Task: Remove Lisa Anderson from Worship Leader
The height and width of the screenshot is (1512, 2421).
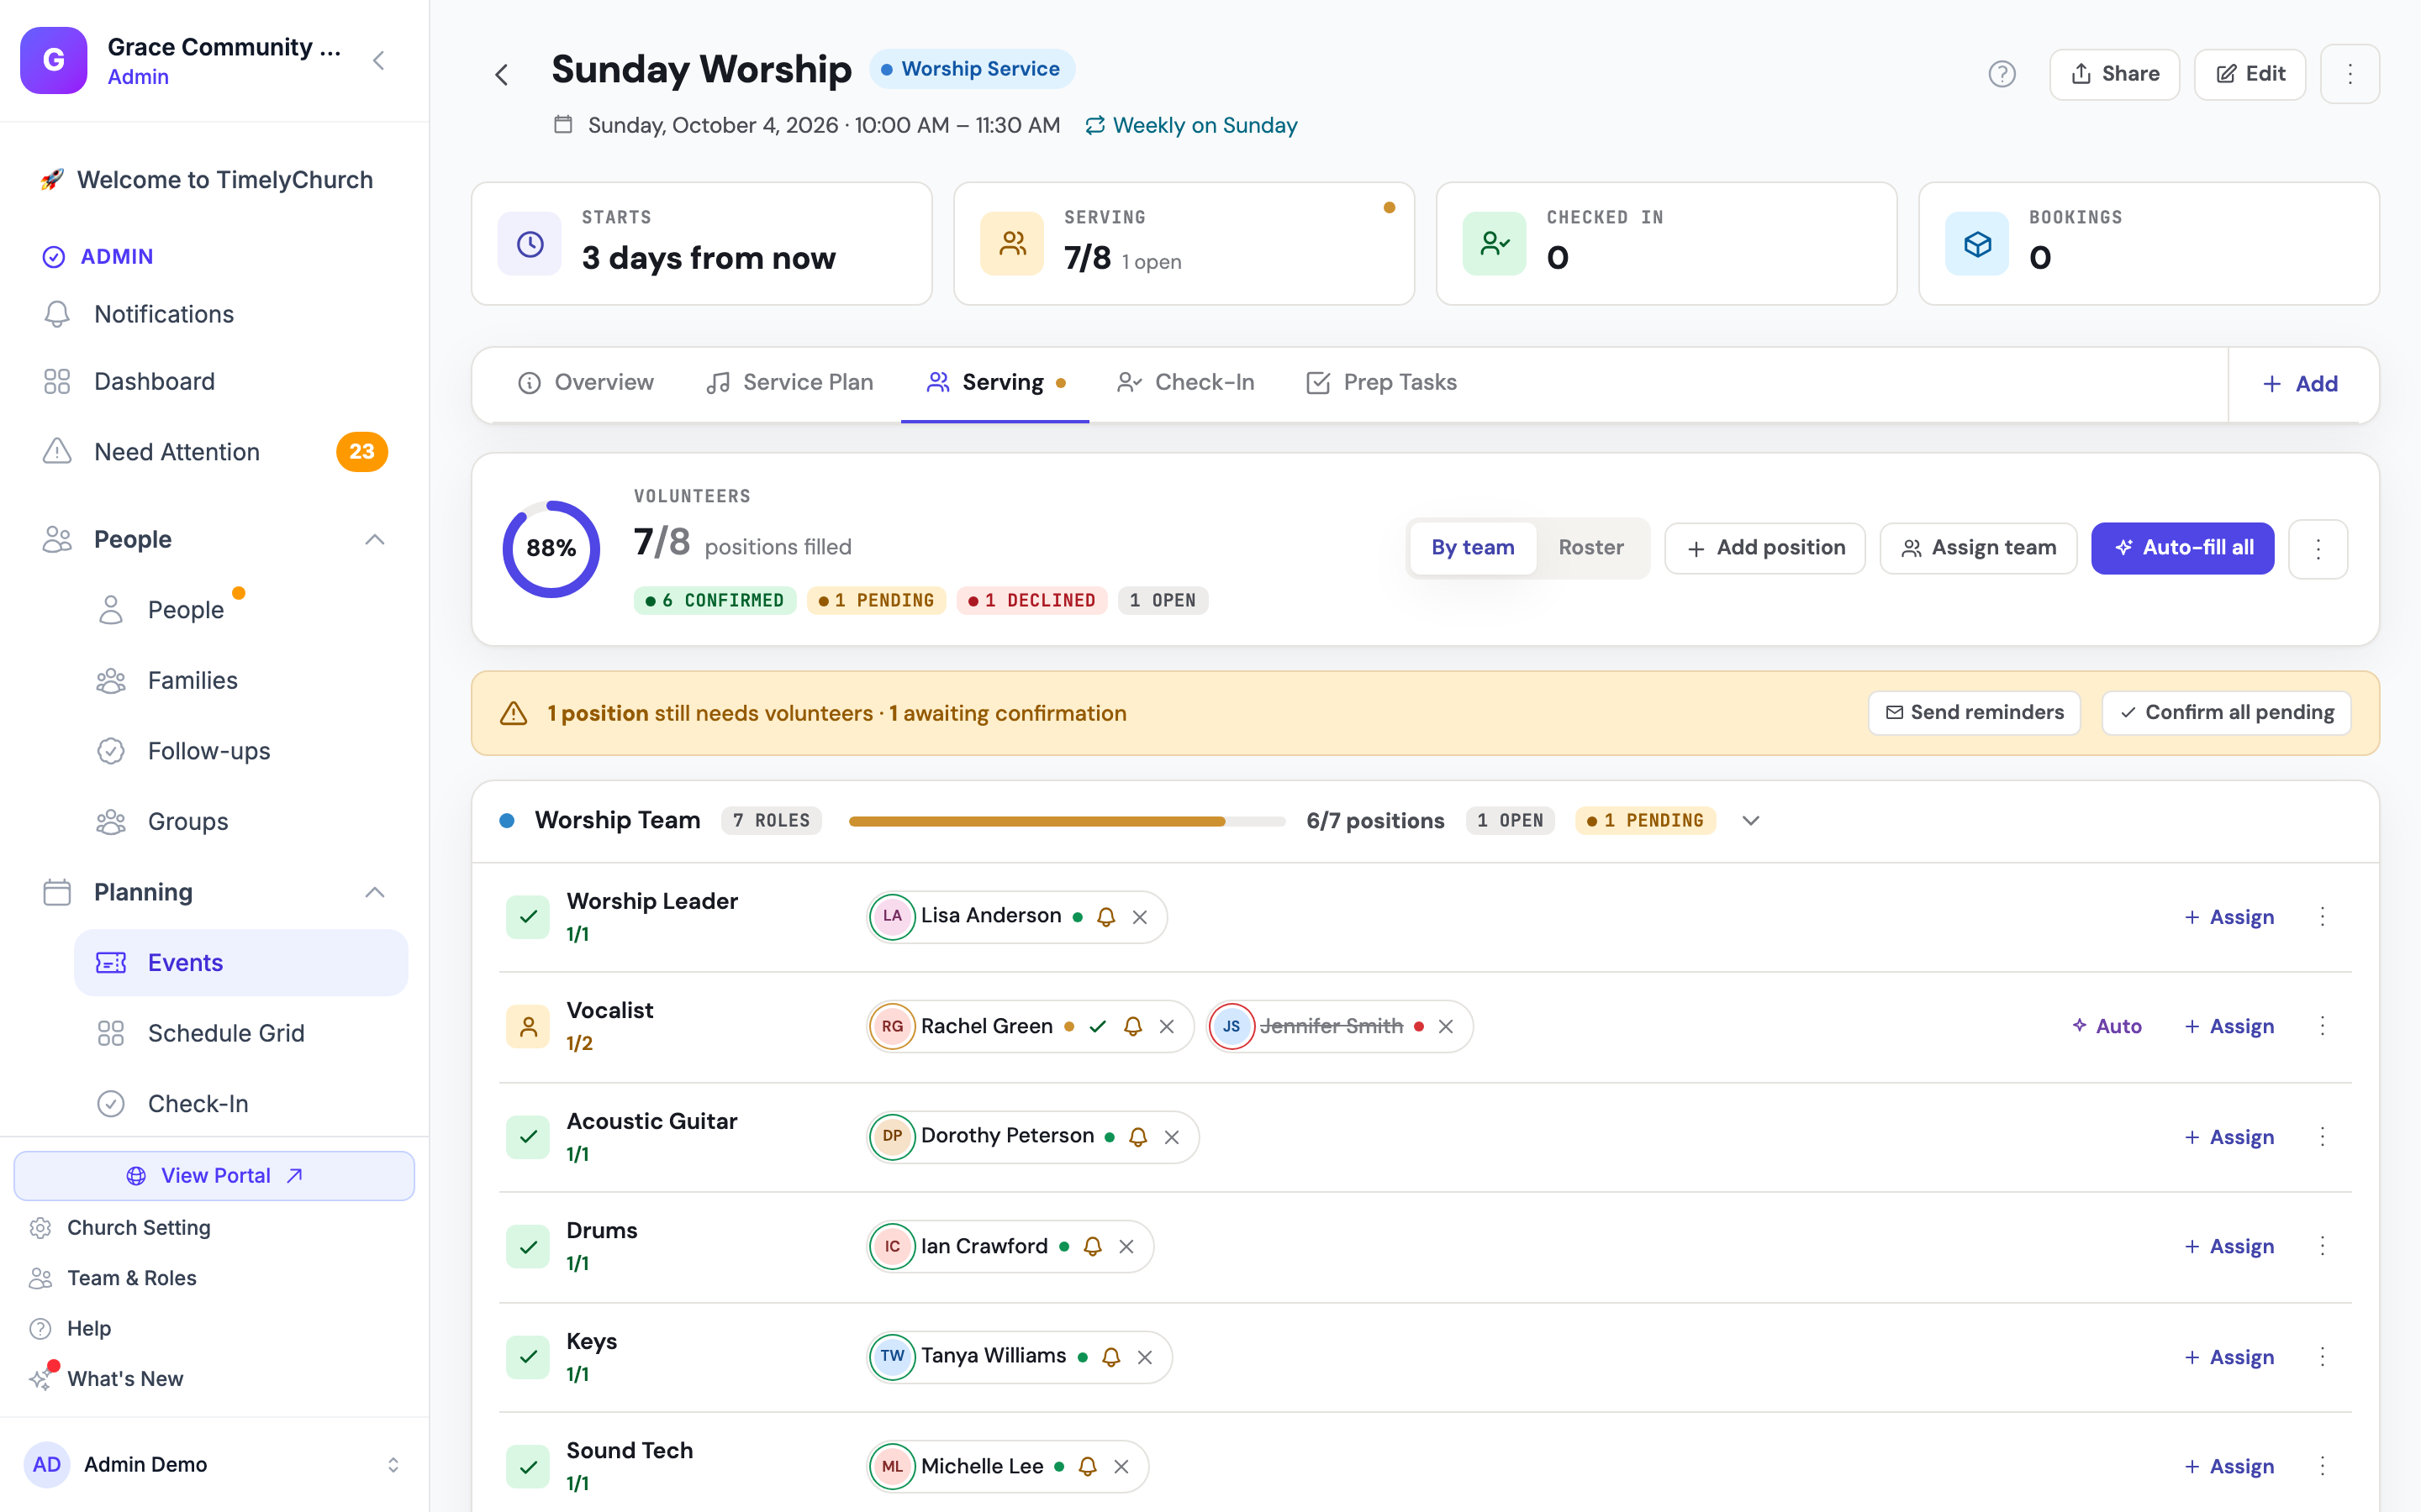Action: click(1140, 917)
